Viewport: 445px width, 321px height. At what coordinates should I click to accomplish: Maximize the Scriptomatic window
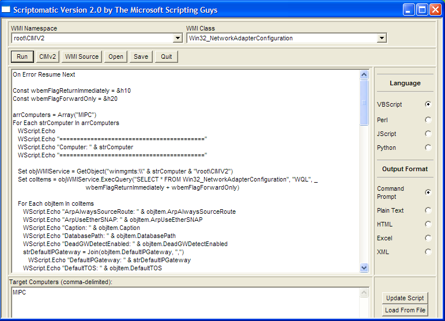pos(422,10)
